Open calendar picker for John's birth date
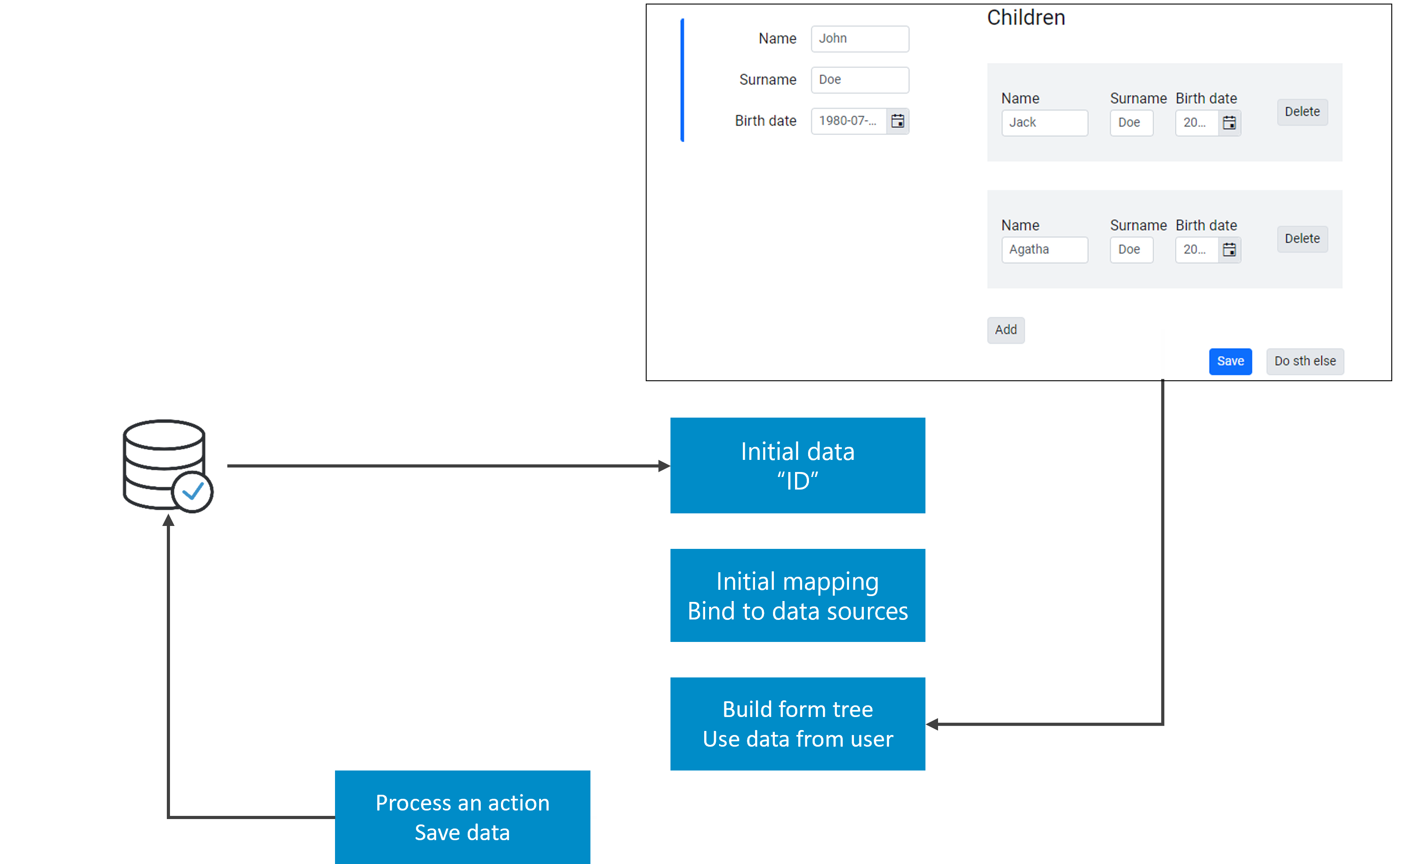The width and height of the screenshot is (1412, 864). tap(898, 121)
